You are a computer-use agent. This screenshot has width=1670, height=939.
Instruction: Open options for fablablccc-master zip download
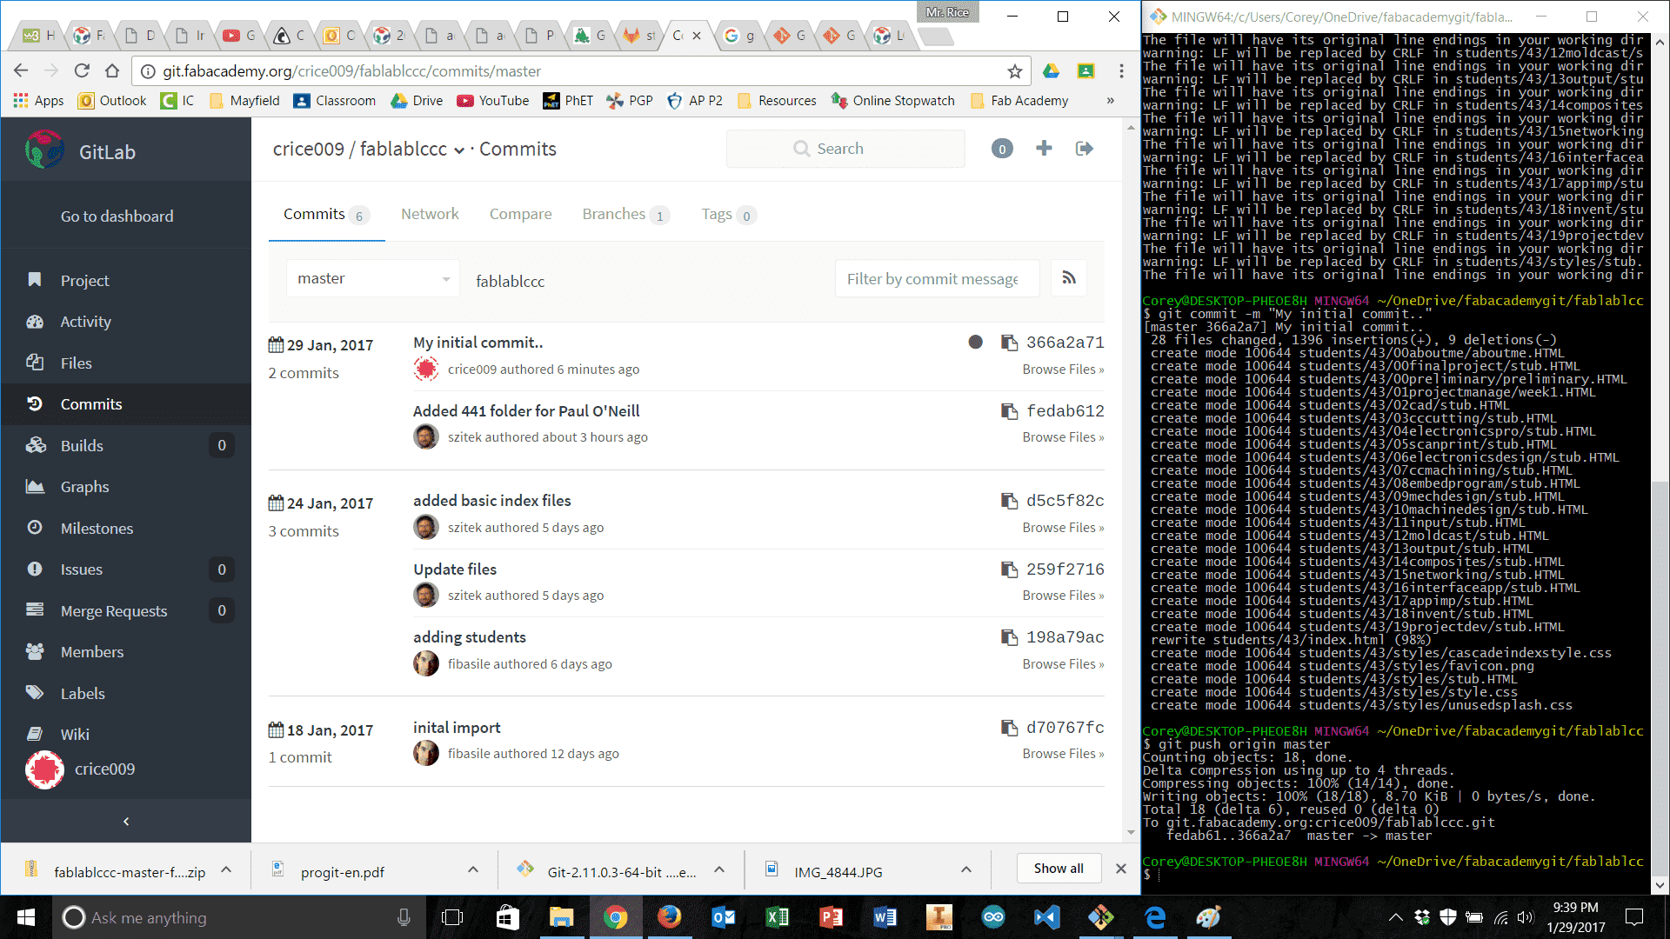226,870
